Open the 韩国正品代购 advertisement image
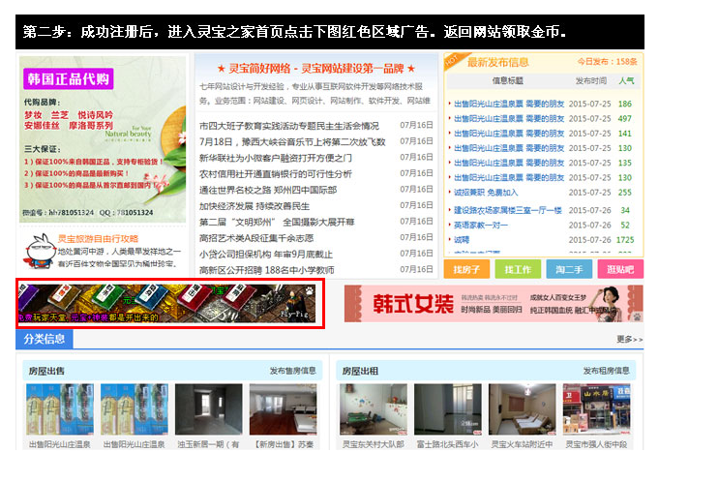Viewport: 719px width, 483px height. (x=103, y=139)
